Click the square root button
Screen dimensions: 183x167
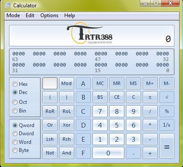pos(167,97)
